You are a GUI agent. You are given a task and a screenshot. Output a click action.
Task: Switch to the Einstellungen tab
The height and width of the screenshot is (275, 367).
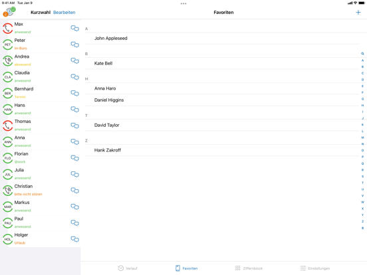point(314,268)
